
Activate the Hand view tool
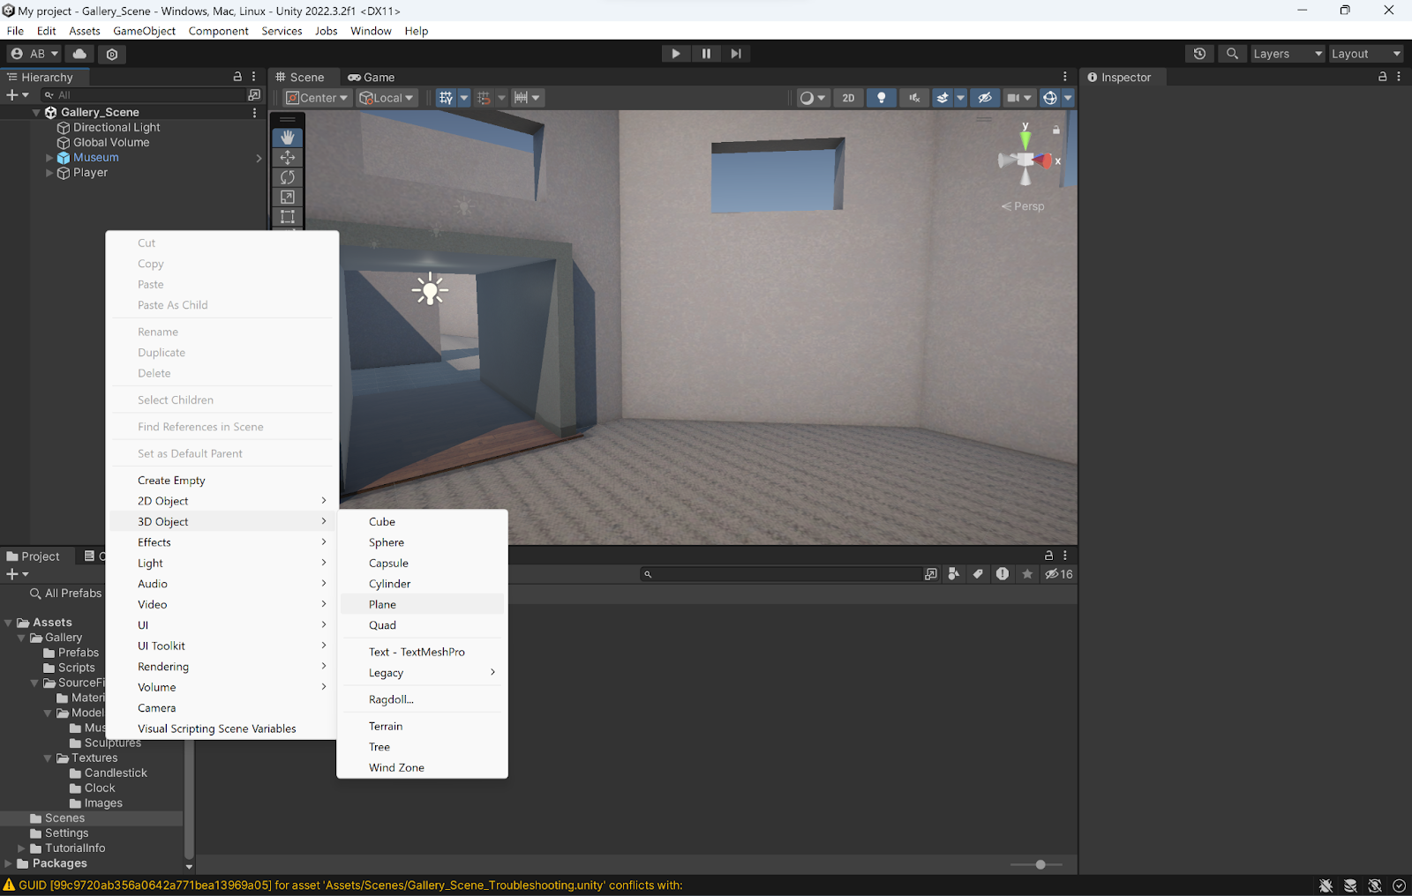(x=288, y=138)
